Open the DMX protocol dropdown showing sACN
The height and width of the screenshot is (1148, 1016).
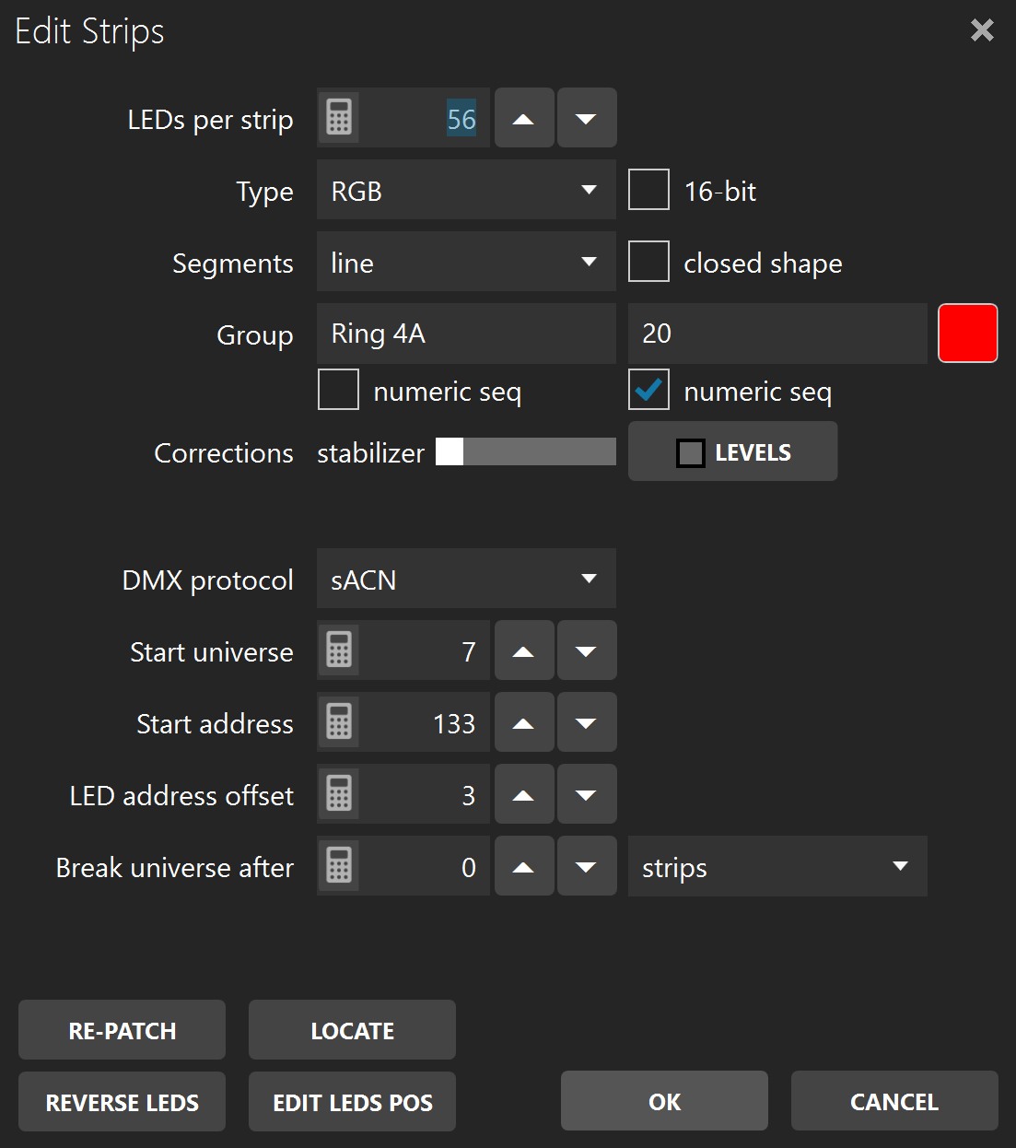466,579
